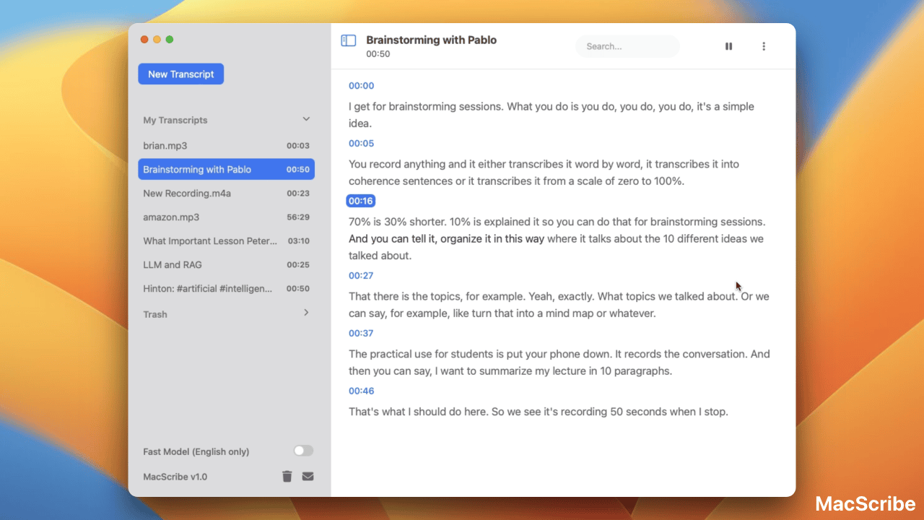Click the New Transcript button

point(180,73)
